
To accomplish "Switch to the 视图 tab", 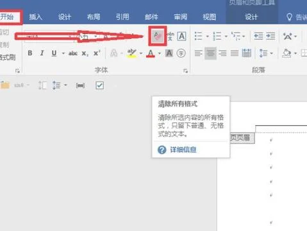I will click(210, 17).
